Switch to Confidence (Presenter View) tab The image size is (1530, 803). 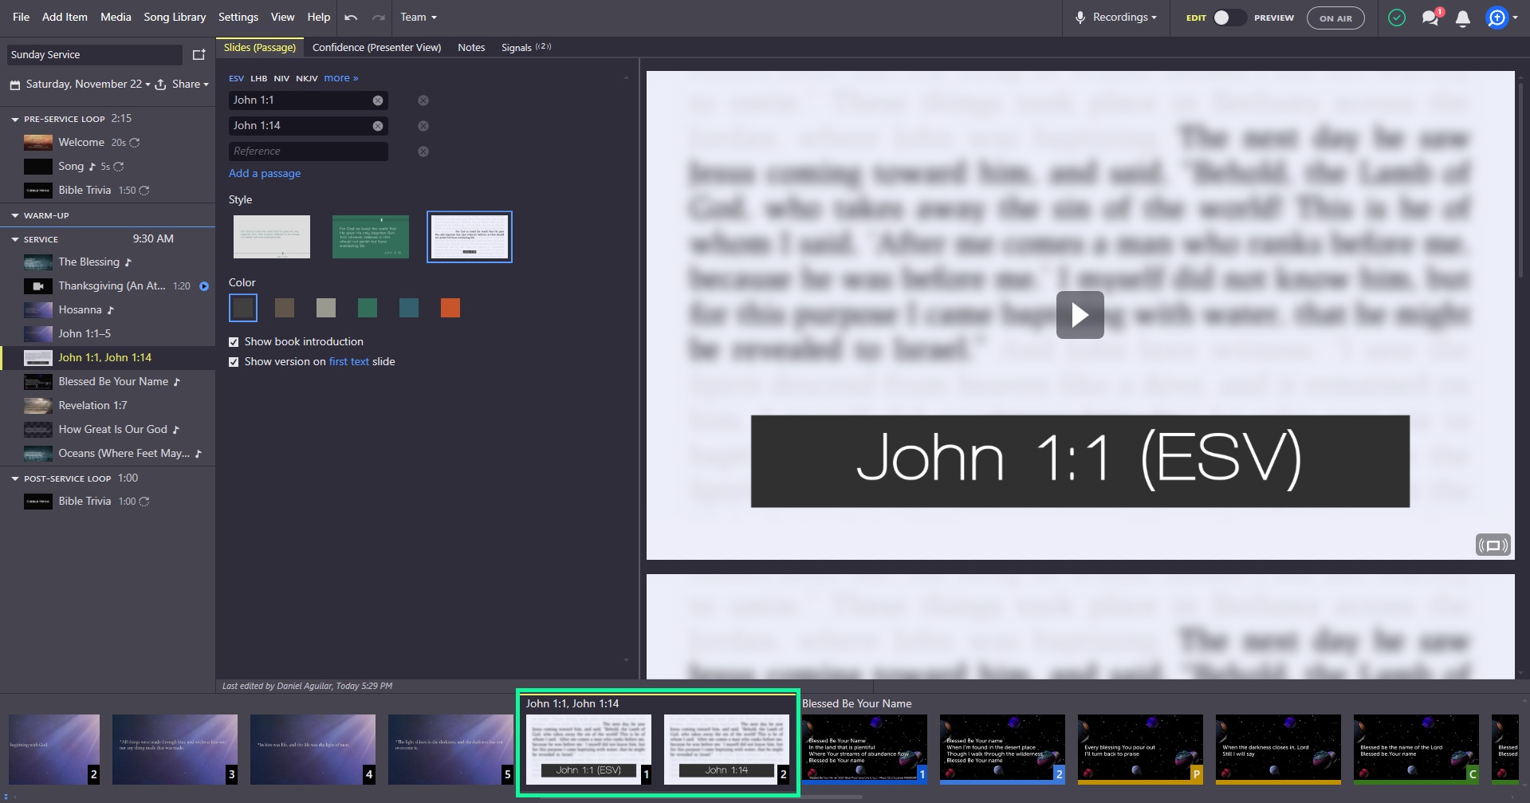(376, 48)
